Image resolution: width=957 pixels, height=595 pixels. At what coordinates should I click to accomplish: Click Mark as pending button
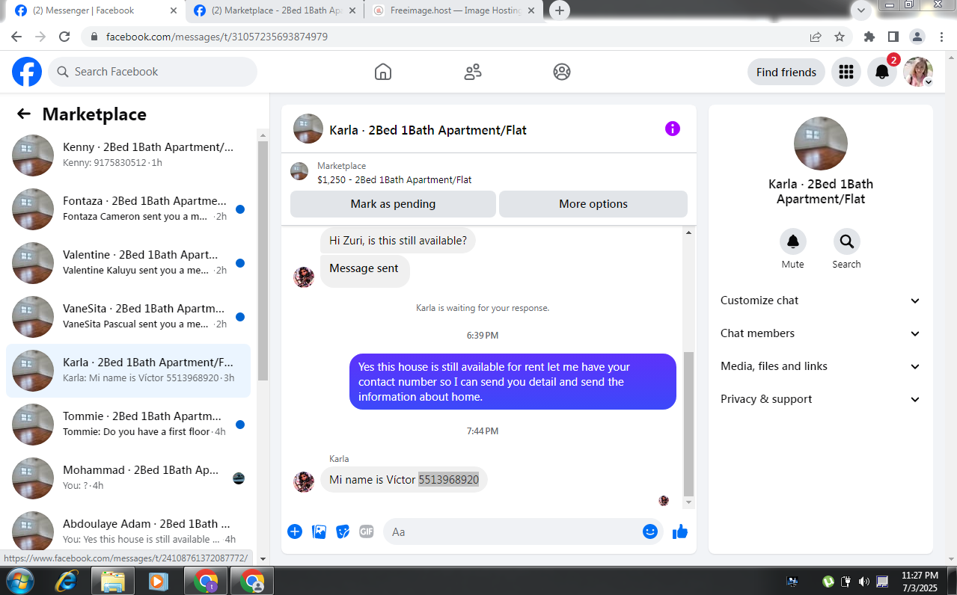[393, 204]
